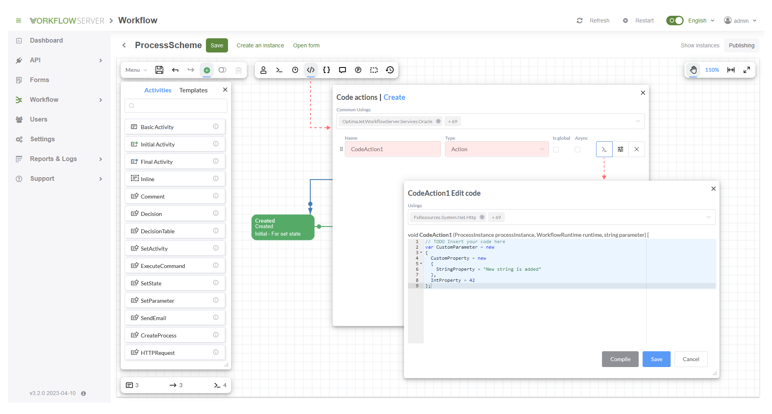Open the curly braces localization icon
772x414 pixels.
coord(327,70)
